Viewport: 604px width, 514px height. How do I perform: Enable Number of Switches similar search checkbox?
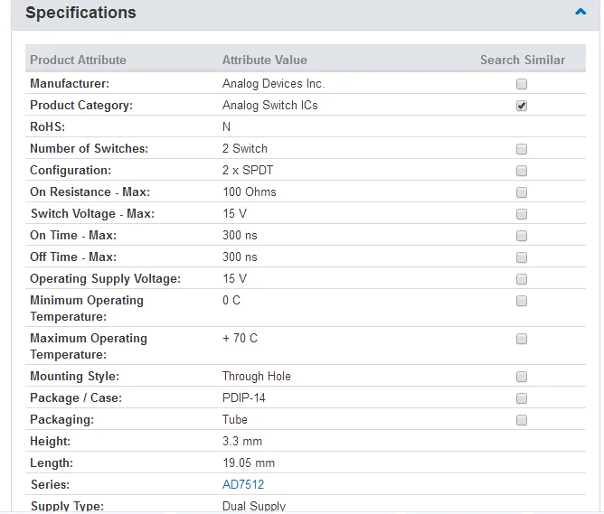(522, 149)
